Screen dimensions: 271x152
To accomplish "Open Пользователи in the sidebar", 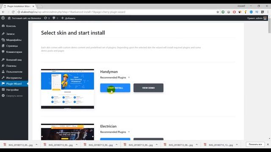I will point(14,72).
